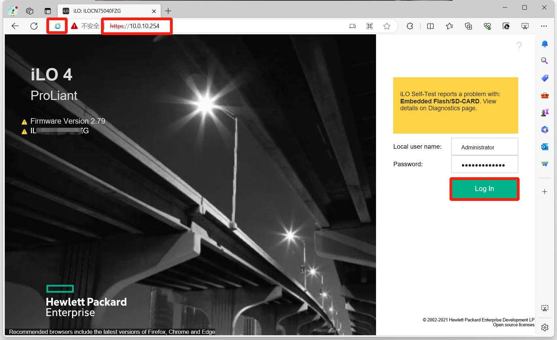Screen dimensions: 557x340
Task: Click the help question mark icon
Action: [519, 46]
